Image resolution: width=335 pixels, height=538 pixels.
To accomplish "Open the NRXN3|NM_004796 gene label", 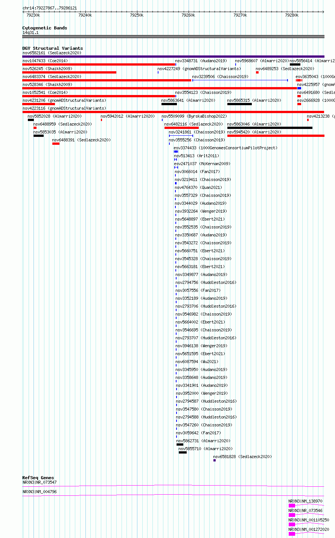I will click(40, 492).
